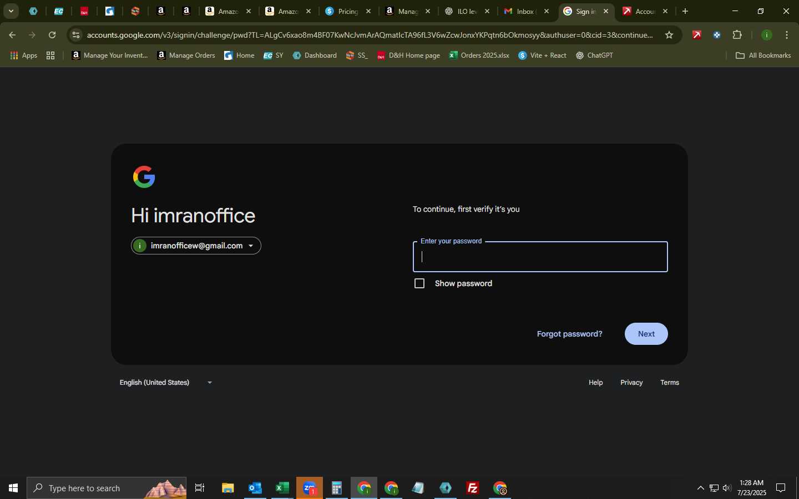Close the Pricing tab
This screenshot has height=499, width=799.
(x=368, y=11)
